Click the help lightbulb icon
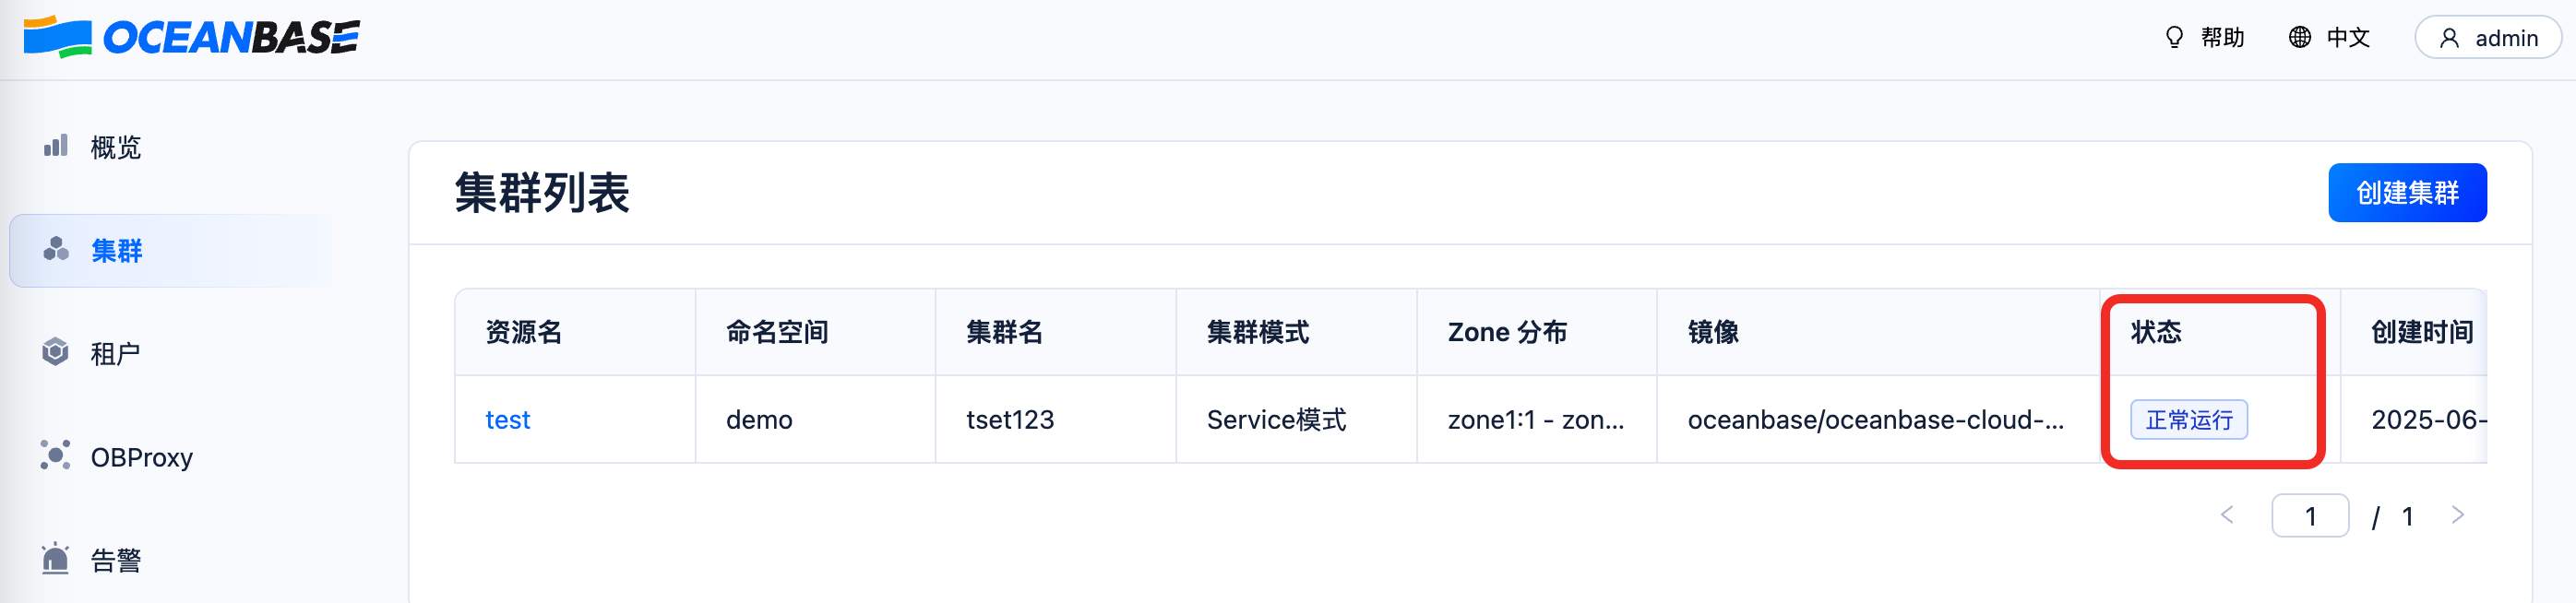The height and width of the screenshot is (603, 2576). pos(2174,38)
